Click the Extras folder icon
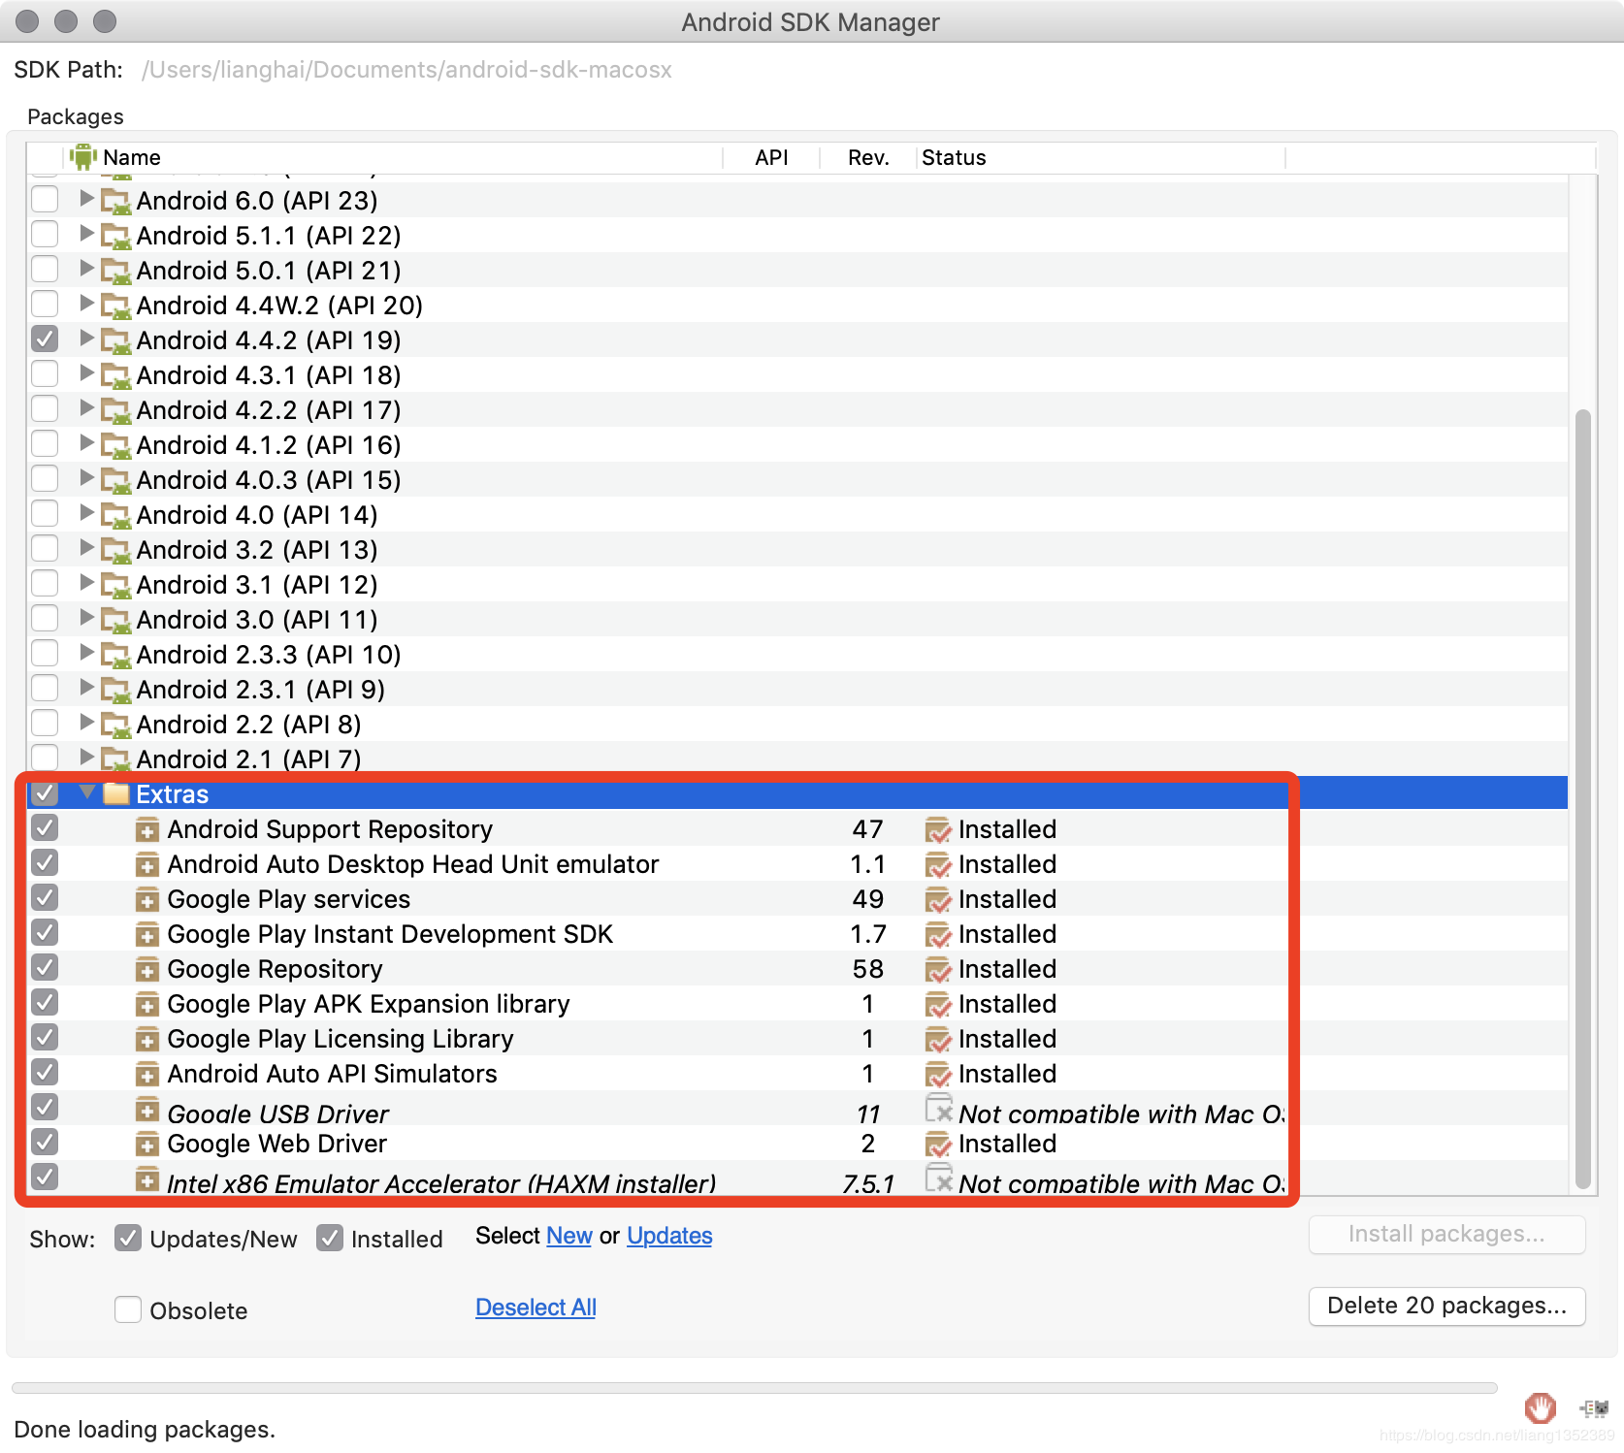Viewport: 1624px width, 1453px height. (x=116, y=793)
